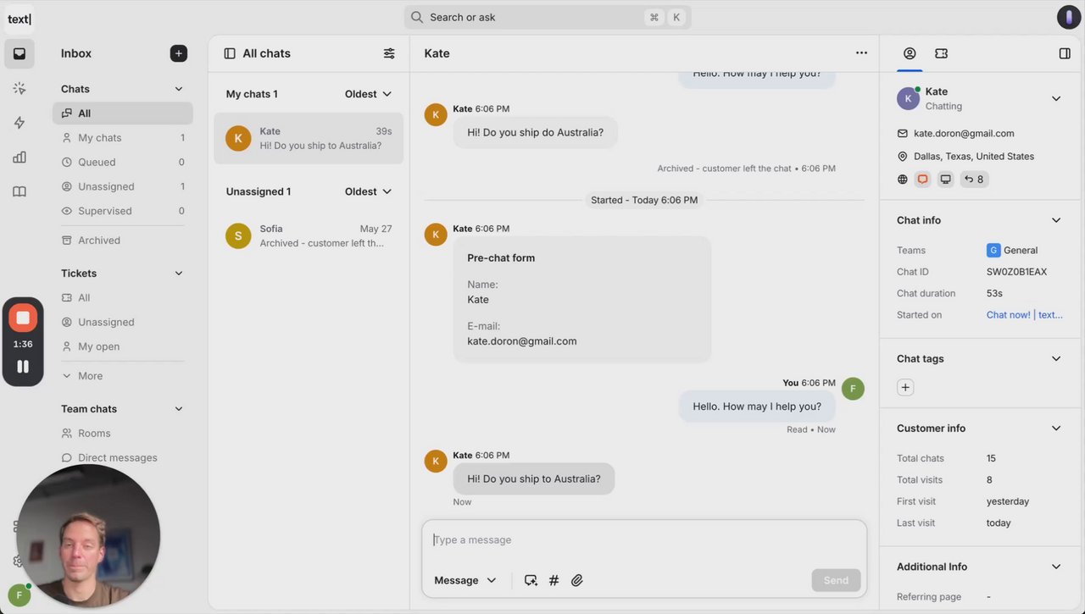Screen dimensions: 1085x614
Task: Click the paperclip attach file icon
Action: 577,580
